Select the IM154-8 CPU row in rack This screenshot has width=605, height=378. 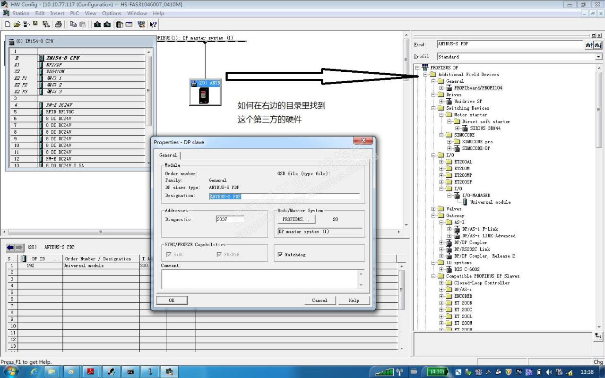pyautogui.click(x=92, y=58)
